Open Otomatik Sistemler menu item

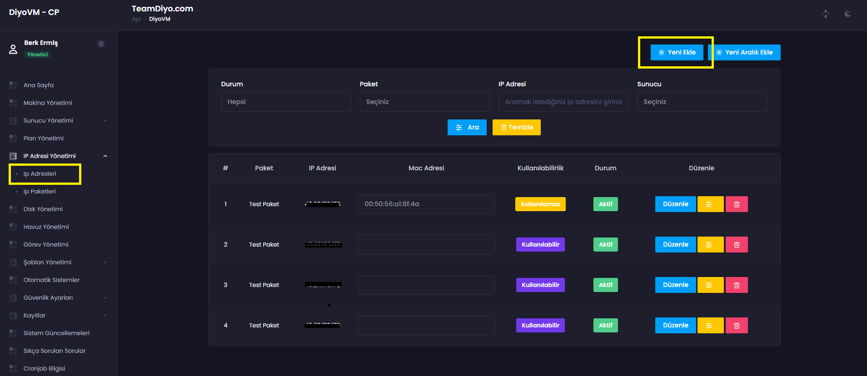click(51, 280)
